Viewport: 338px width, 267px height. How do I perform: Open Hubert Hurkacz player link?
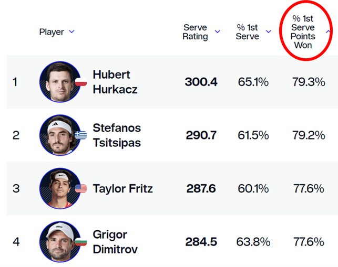pos(115,82)
